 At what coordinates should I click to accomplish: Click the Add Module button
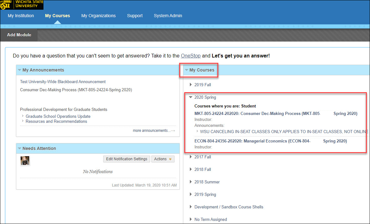point(19,35)
